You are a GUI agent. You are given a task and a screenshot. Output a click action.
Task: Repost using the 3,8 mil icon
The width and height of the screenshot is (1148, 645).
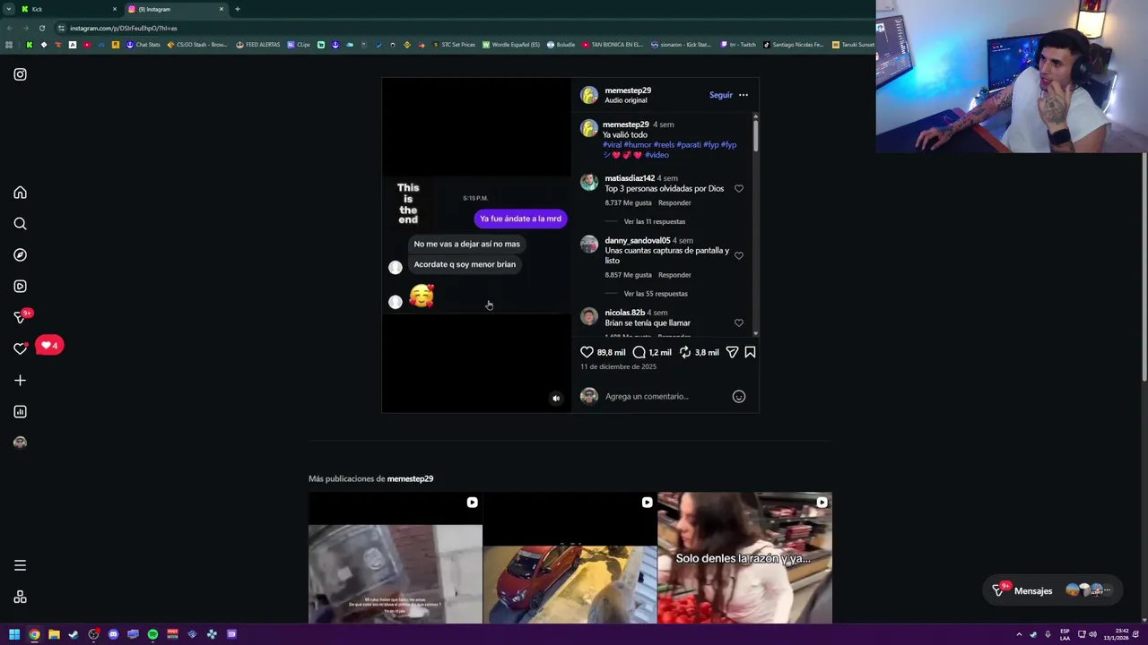point(685,352)
